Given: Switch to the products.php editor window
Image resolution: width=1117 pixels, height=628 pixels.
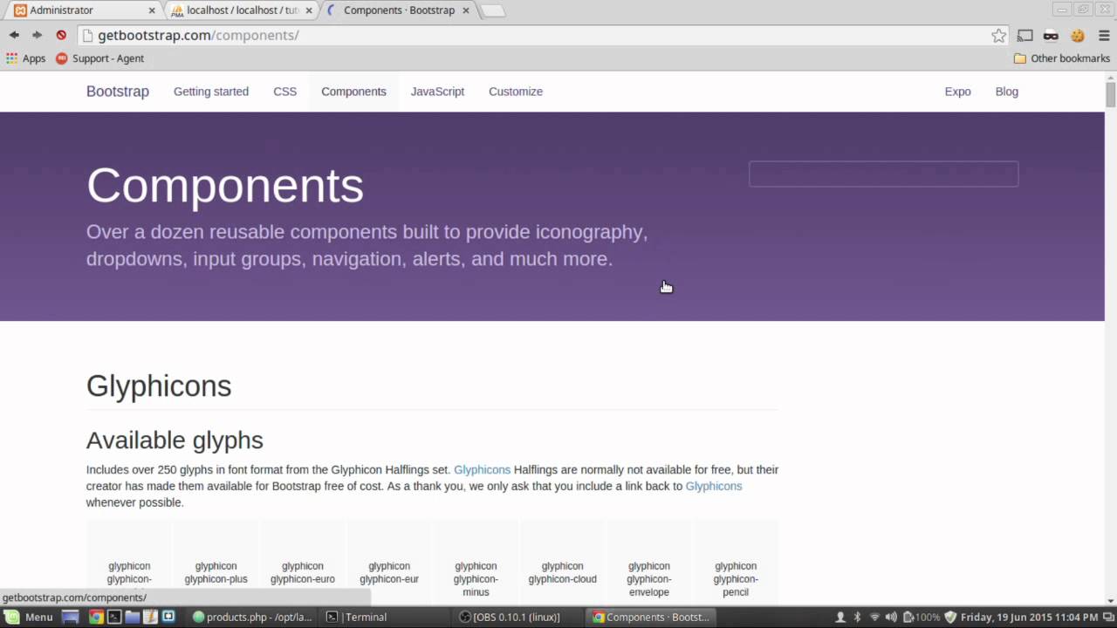Looking at the screenshot, I should click(x=252, y=617).
